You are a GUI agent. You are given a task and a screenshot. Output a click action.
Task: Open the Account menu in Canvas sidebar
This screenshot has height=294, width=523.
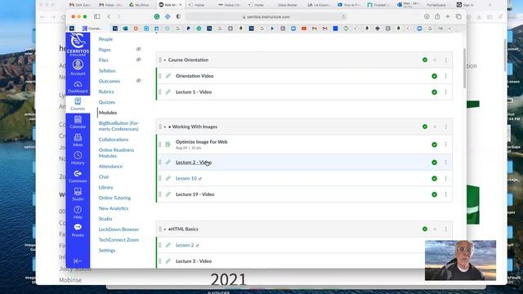point(78,67)
